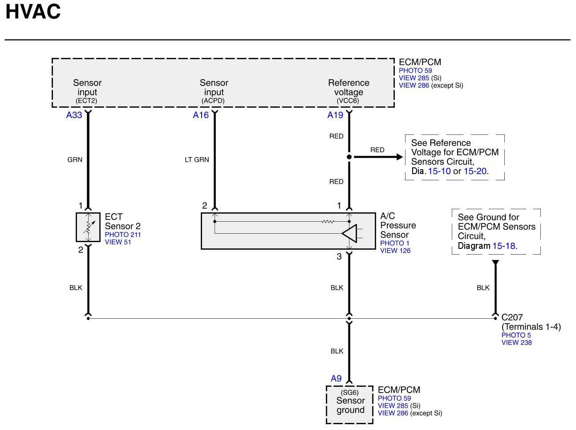Open VIEW 238 for connector C207

[516, 343]
